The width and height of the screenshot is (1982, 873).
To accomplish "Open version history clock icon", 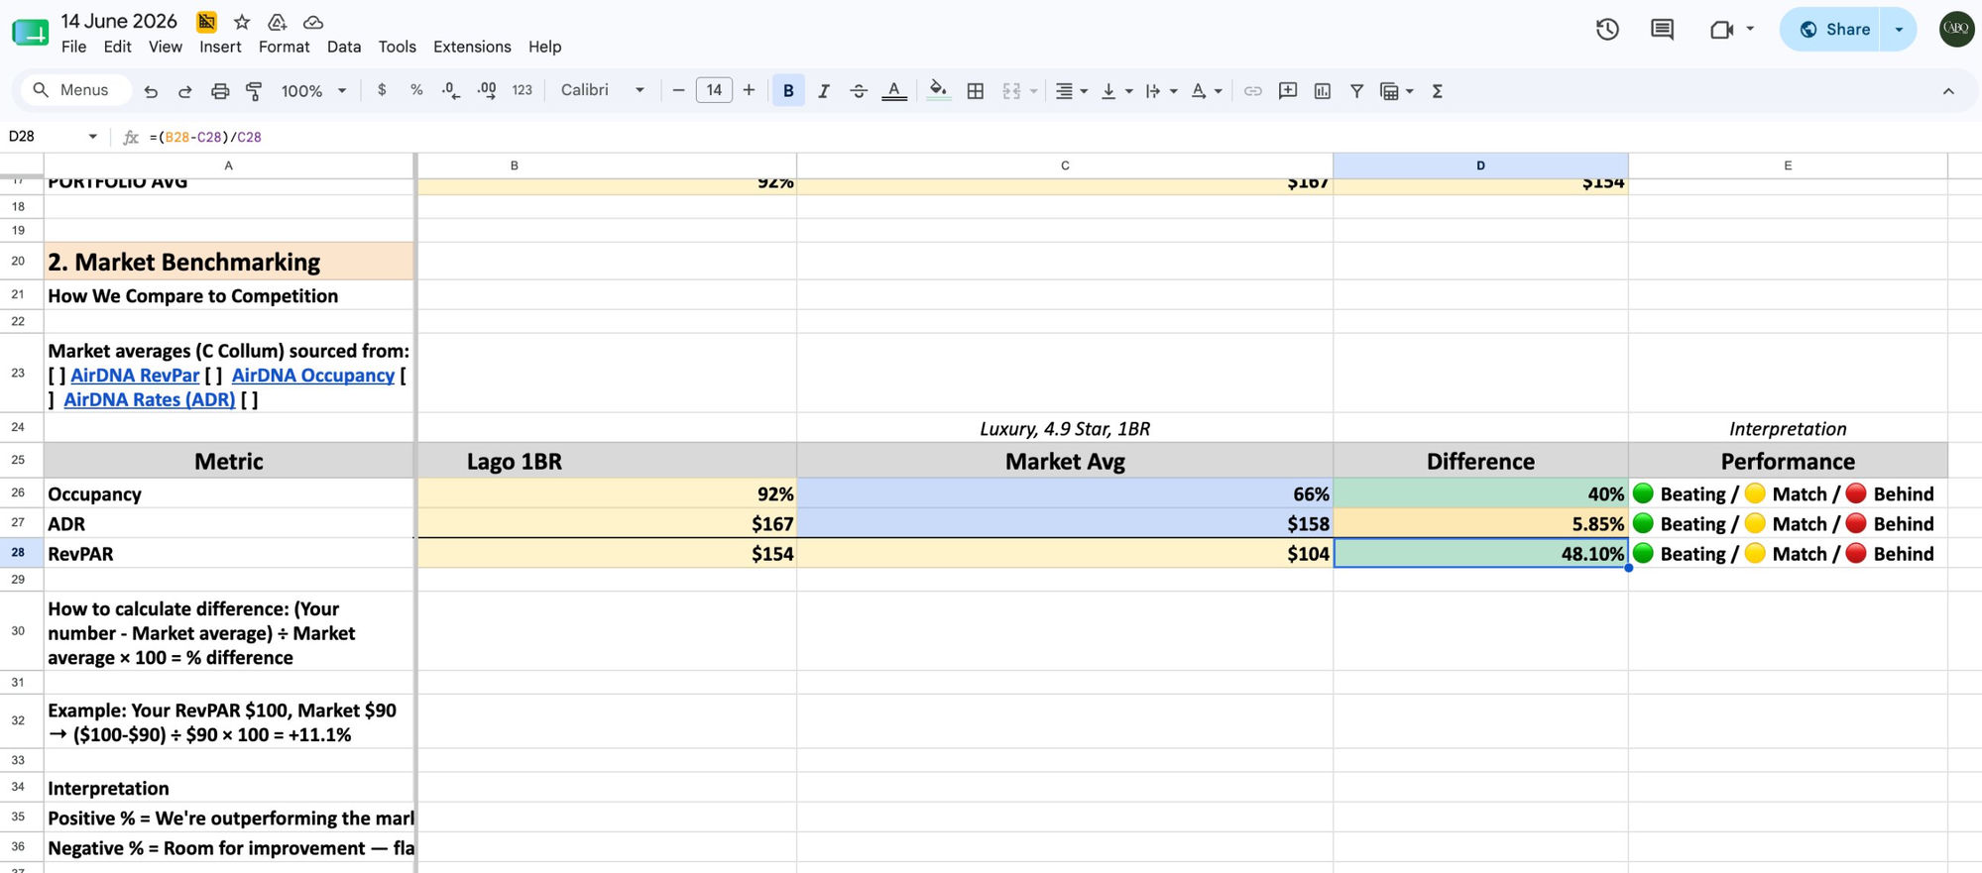I will pyautogui.click(x=1607, y=29).
